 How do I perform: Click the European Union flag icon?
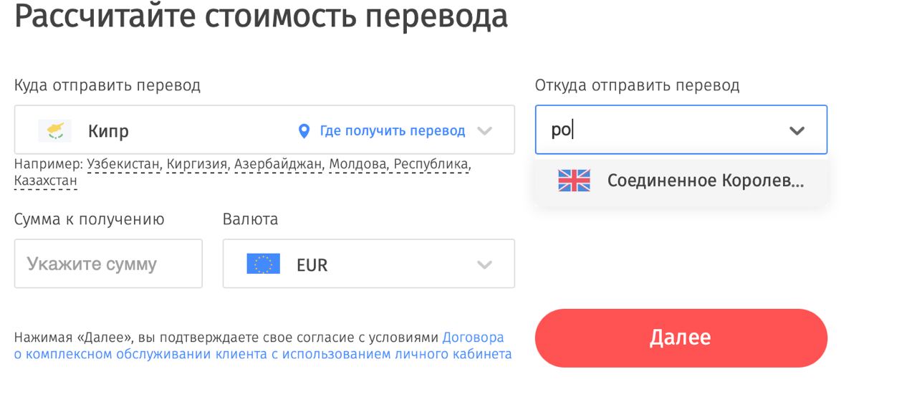(263, 264)
